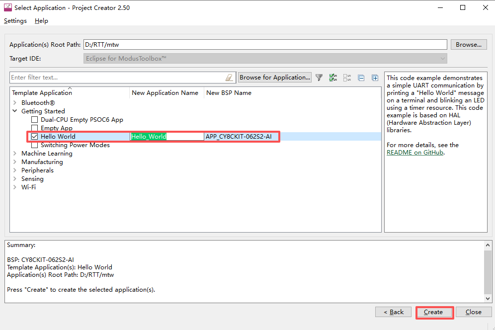The image size is (495, 330).
Task: Click the Project Creator app icon in title bar
Action: pos(7,7)
